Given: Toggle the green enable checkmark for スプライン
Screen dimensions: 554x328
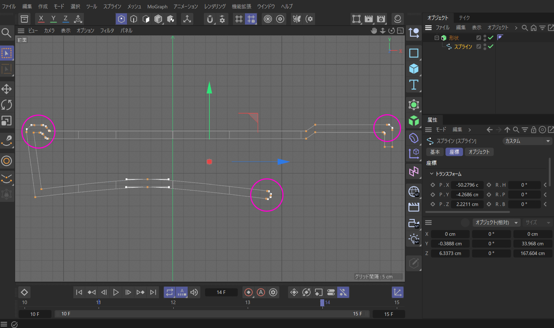Looking at the screenshot, I should [x=490, y=47].
